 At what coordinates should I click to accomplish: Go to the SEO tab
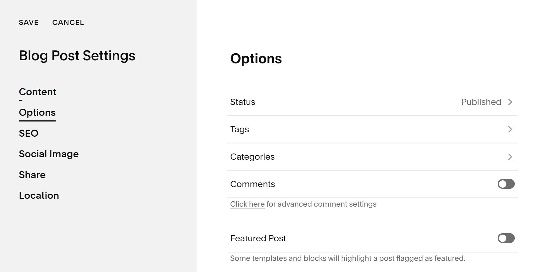pos(29,133)
